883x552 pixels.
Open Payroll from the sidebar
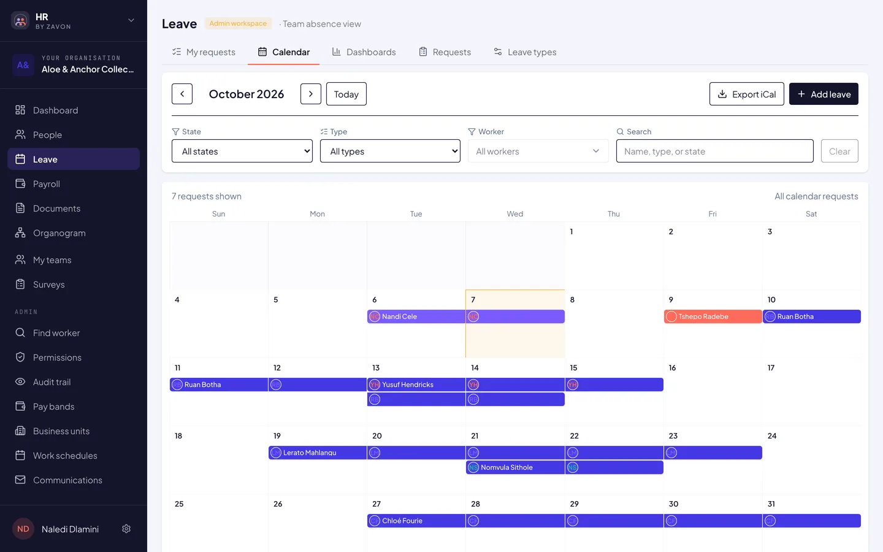click(74, 184)
